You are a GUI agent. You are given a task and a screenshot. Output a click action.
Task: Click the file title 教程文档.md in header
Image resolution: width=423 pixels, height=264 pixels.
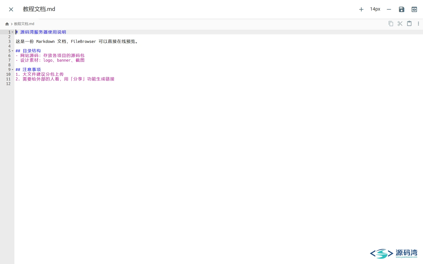click(39, 9)
